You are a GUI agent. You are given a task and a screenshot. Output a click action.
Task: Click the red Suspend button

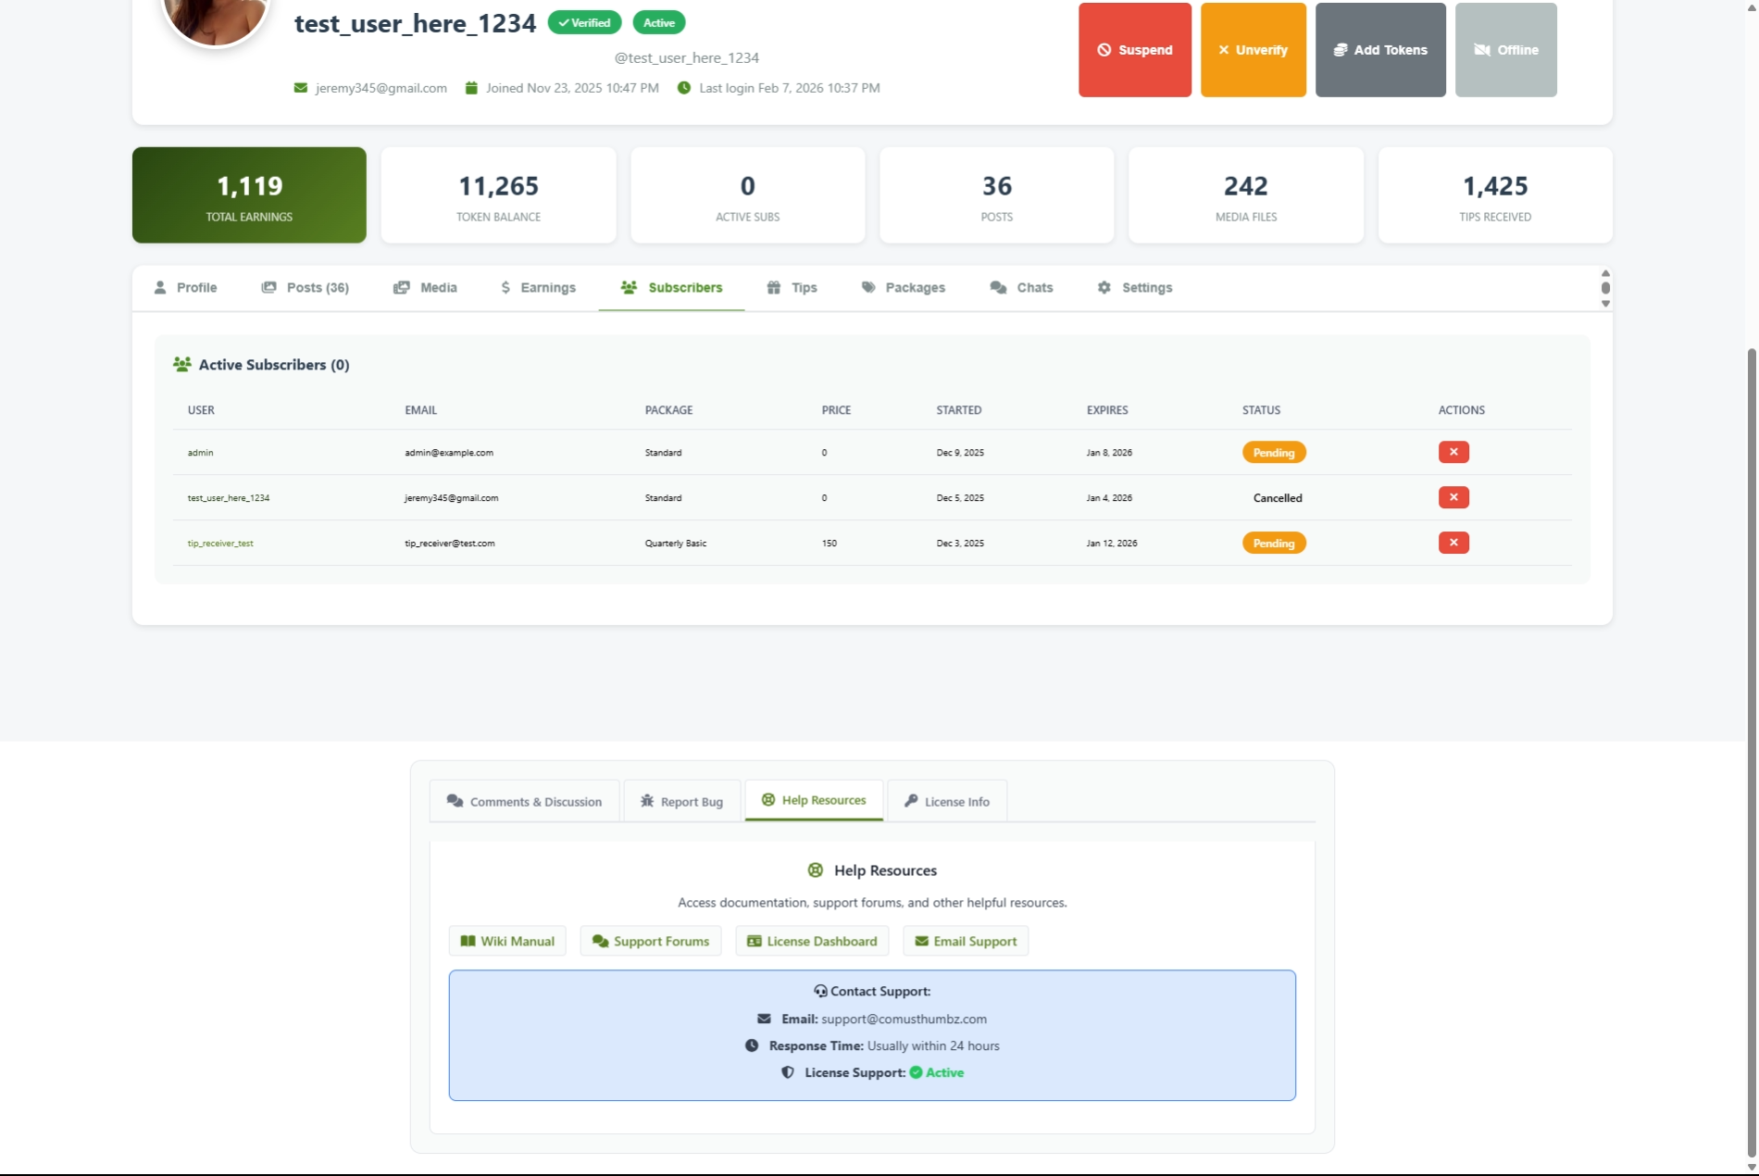coord(1134,50)
